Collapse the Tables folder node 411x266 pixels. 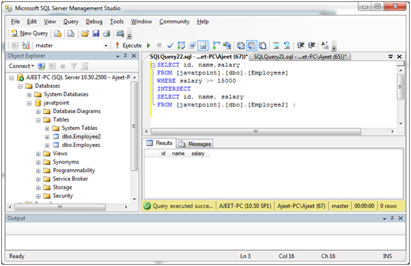38,120
